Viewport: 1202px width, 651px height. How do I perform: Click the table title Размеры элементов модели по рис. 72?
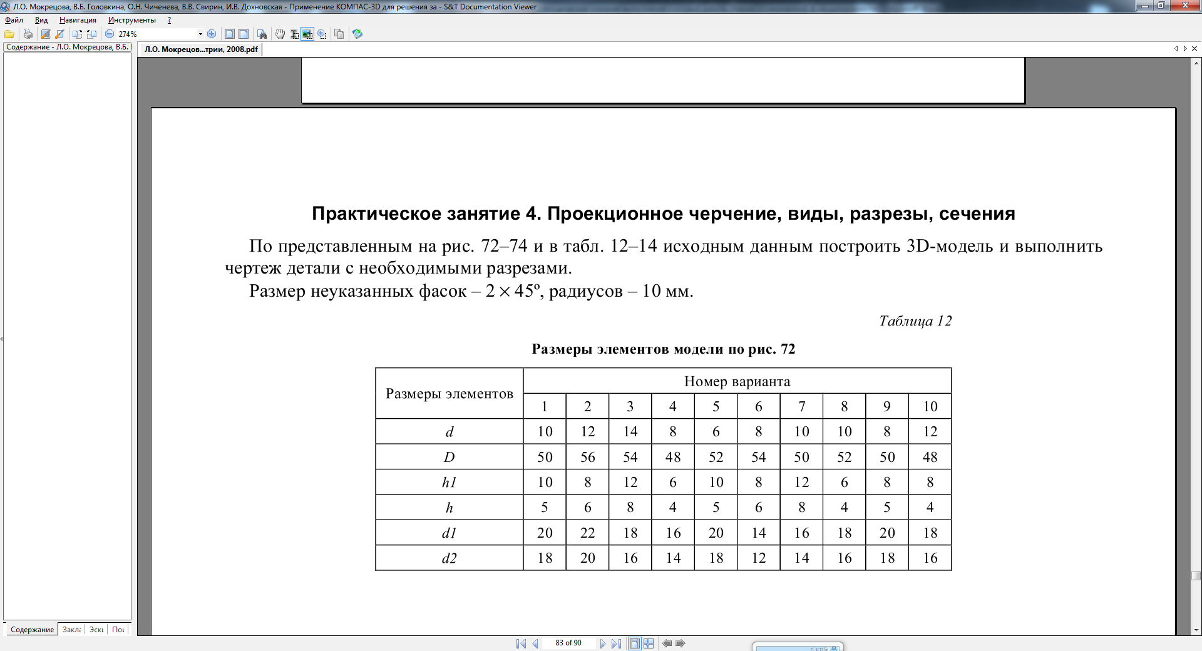coord(663,349)
